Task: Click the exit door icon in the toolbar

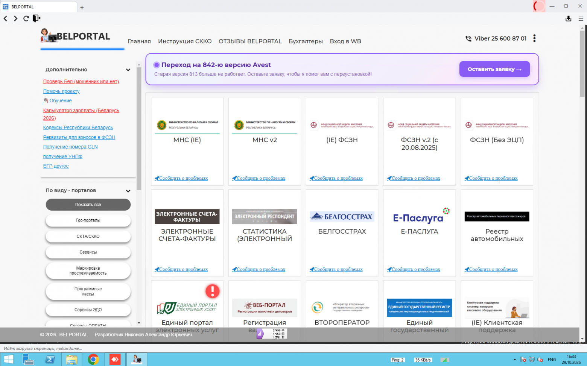Action: [36, 18]
